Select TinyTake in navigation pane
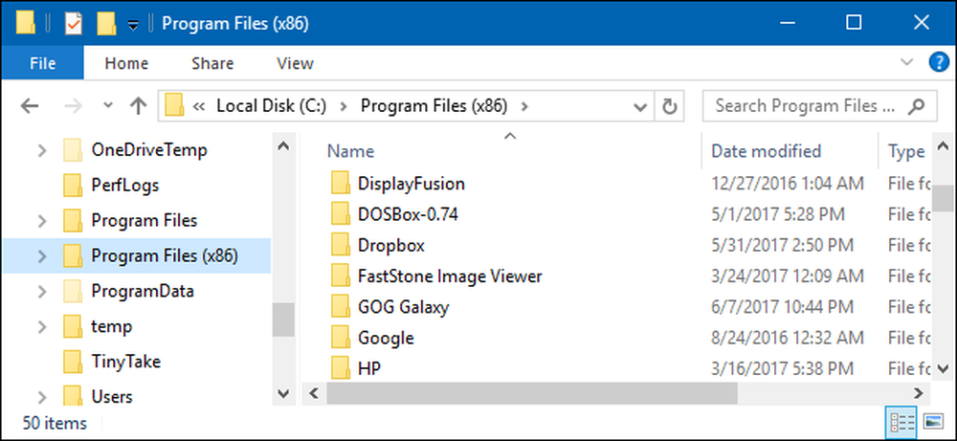The height and width of the screenshot is (441, 957). point(125,362)
